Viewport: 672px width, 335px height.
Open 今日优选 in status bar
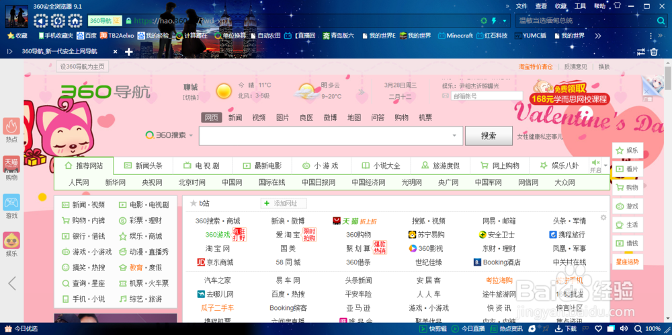(x=22, y=328)
